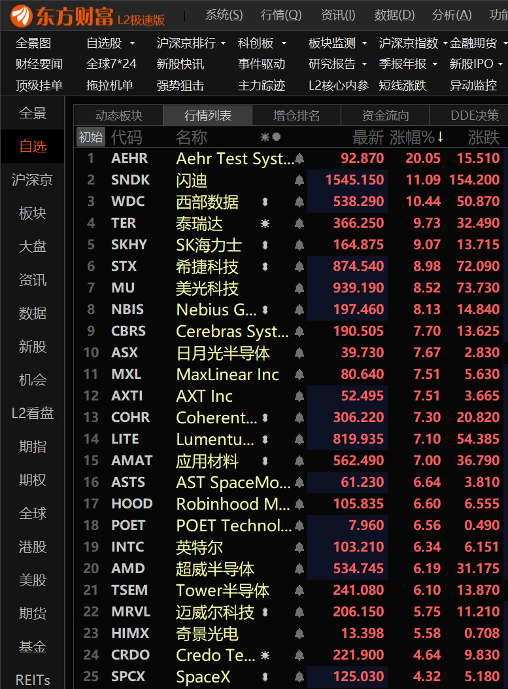This screenshot has height=689, width=508.
Task: Sort by the 代码 column header
Action: point(126,137)
